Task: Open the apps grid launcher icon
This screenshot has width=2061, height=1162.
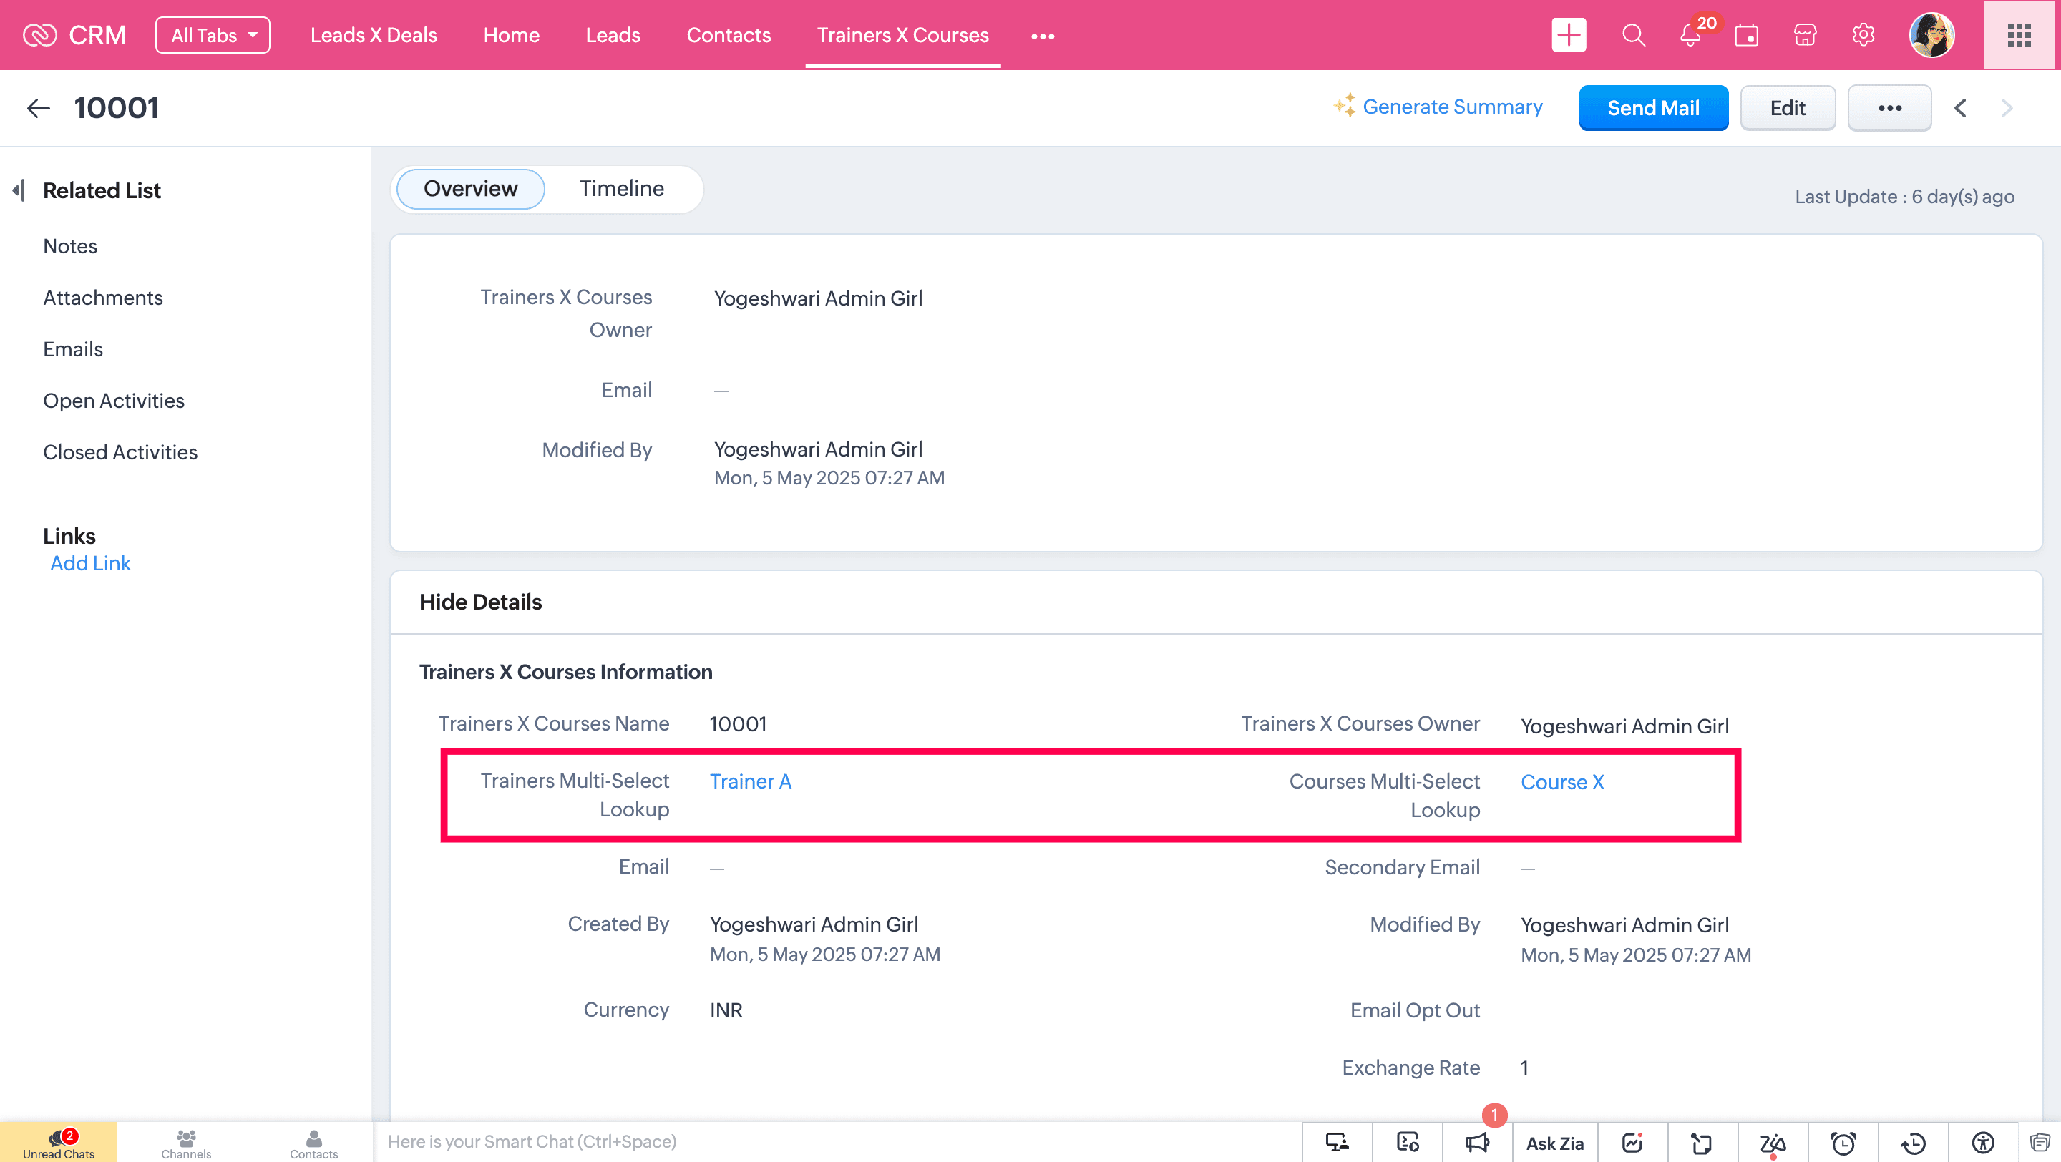Action: (2019, 35)
